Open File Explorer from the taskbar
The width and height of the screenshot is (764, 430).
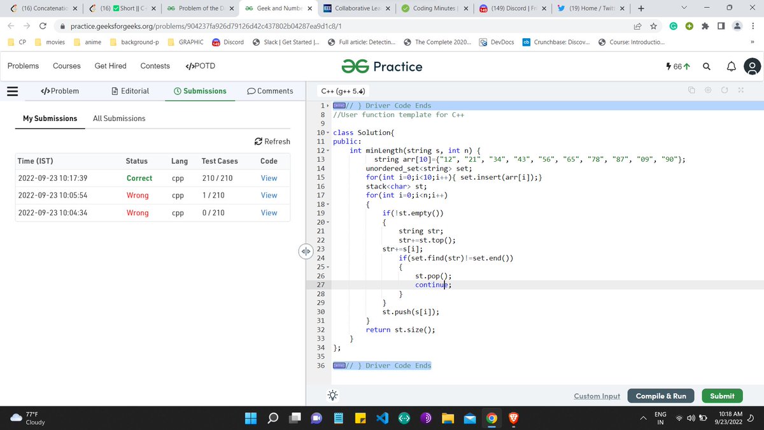[448, 419]
